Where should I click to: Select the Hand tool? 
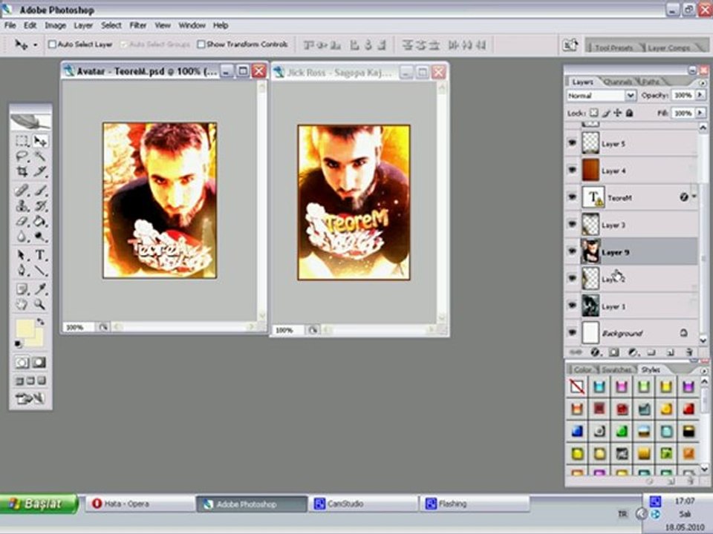point(22,304)
